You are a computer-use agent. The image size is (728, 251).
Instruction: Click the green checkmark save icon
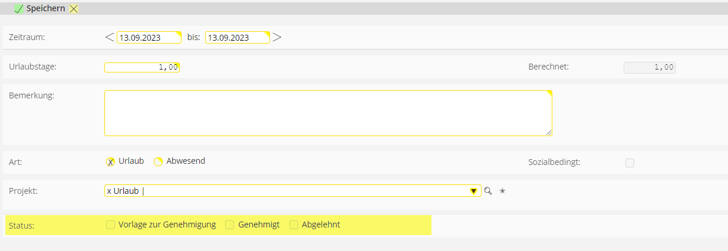point(18,9)
